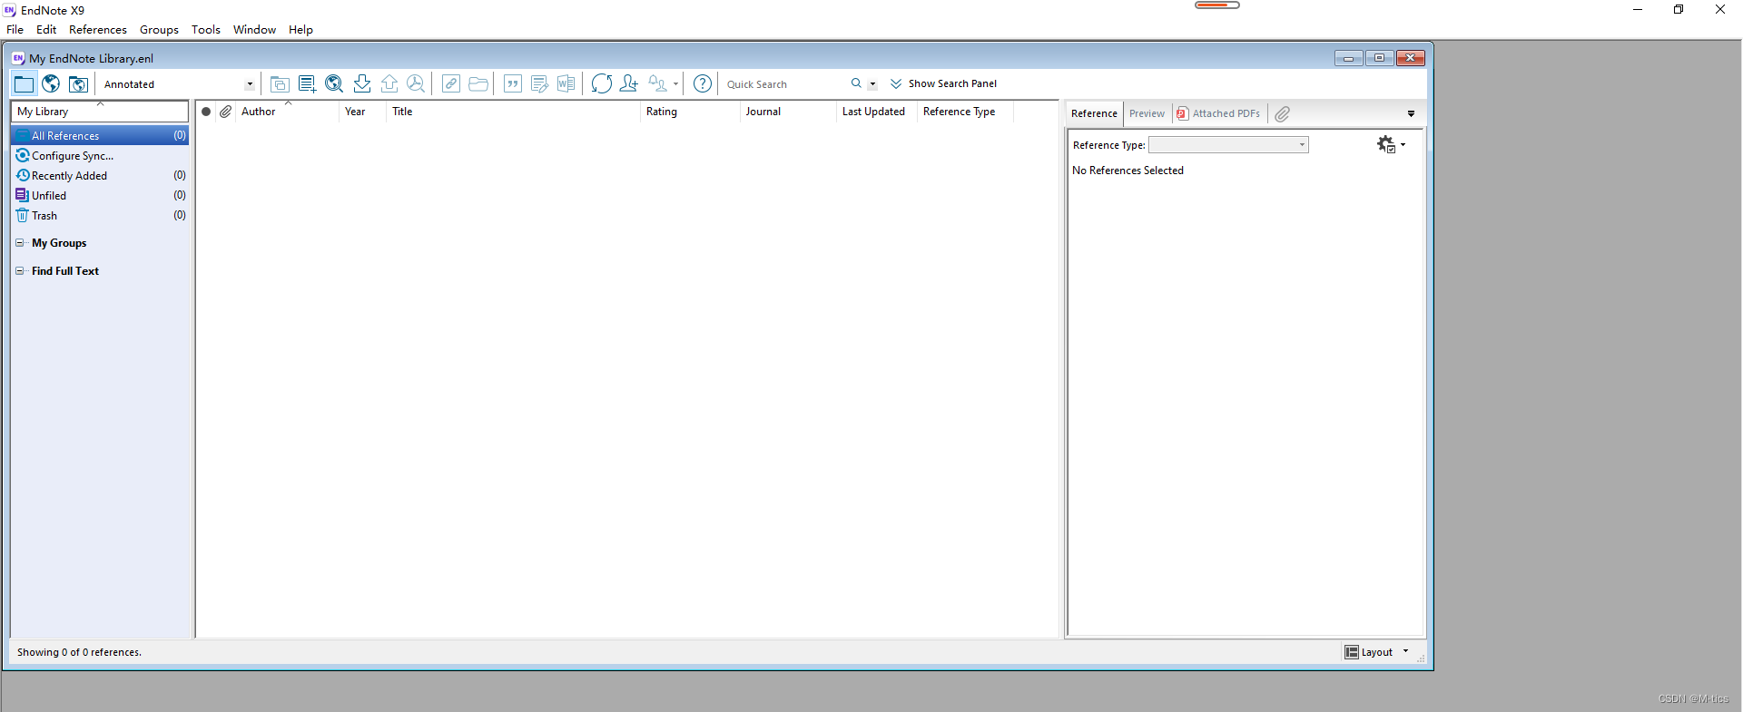Click the Insert Citation quote icon
The width and height of the screenshot is (1743, 712).
point(513,84)
